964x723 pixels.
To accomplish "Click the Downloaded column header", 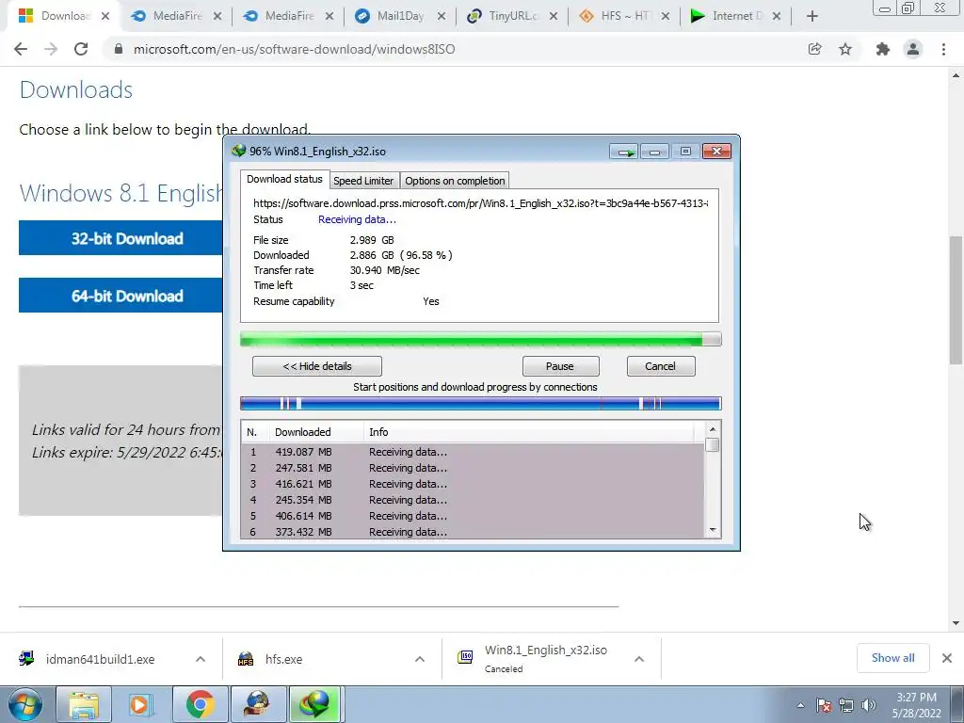I will click(316, 432).
